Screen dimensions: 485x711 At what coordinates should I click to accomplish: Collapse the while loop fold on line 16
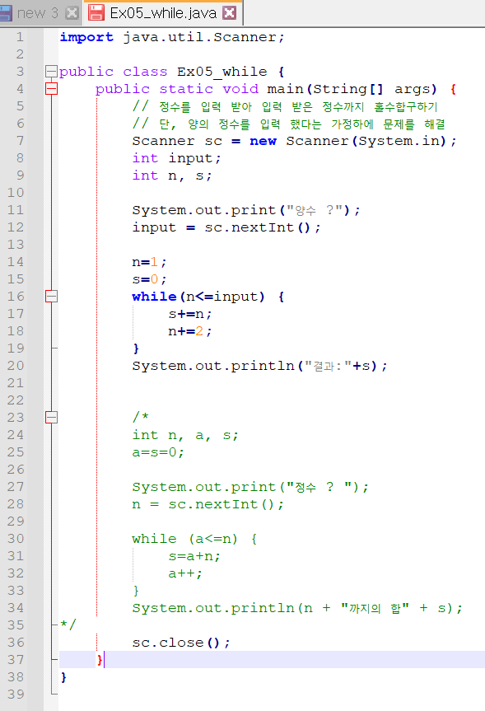click(52, 297)
